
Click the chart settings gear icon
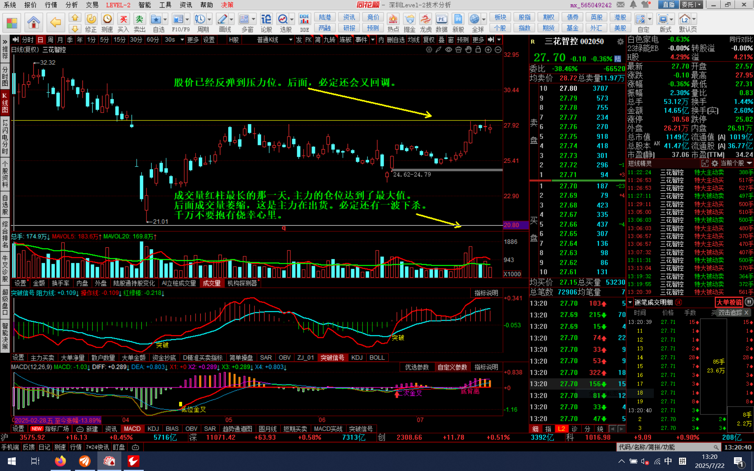429,50
